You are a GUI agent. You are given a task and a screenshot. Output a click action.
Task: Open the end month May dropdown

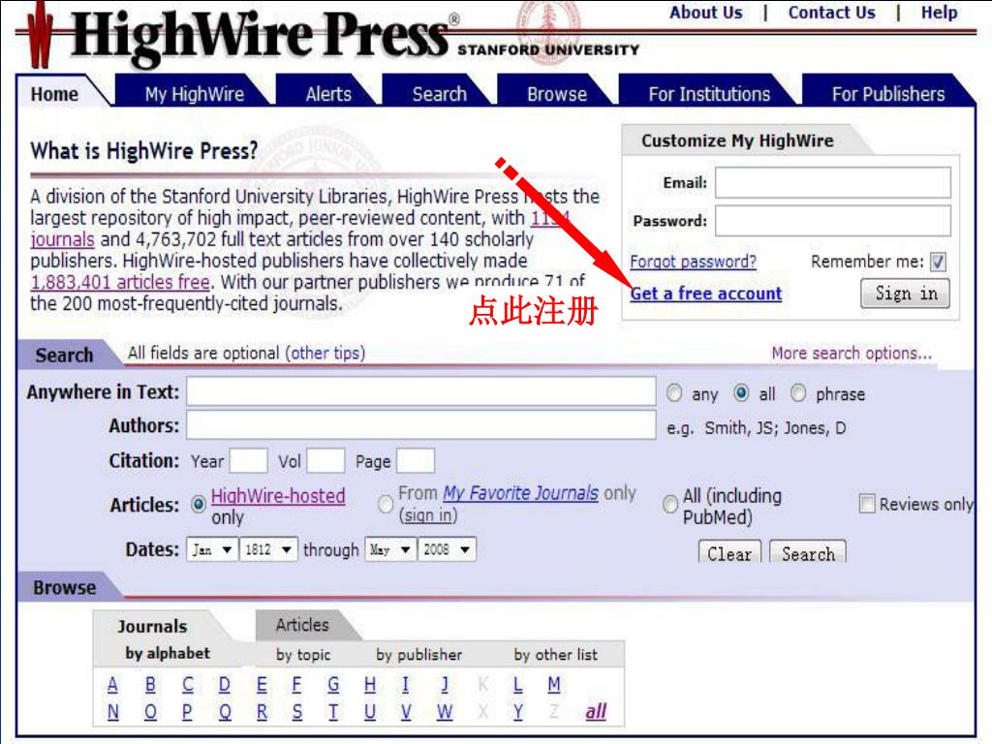point(390,550)
